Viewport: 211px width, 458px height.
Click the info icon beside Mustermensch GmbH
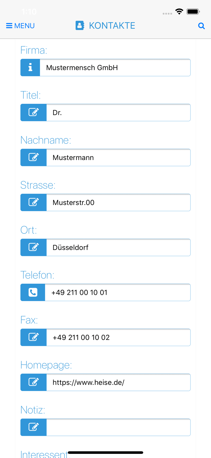click(30, 68)
